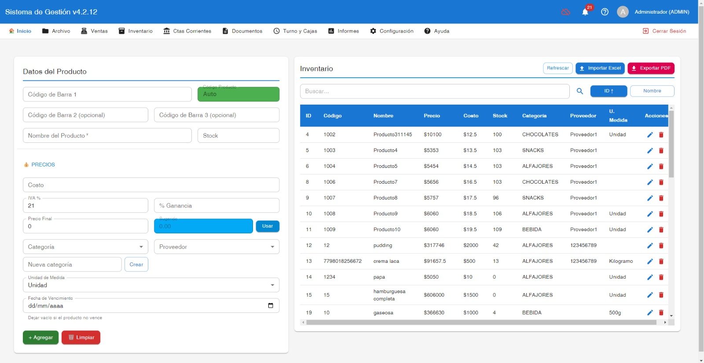Expand the Categoría dropdown
Screen dimensions: 704x363
pos(85,247)
